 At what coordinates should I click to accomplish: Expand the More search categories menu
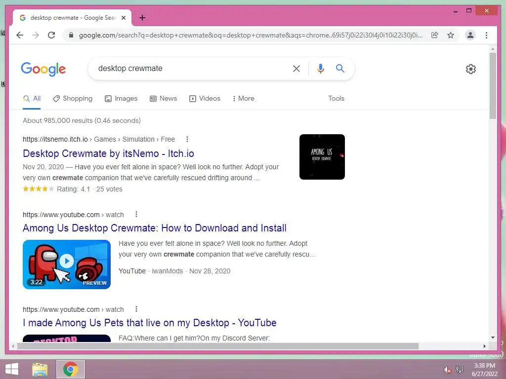[x=243, y=99]
